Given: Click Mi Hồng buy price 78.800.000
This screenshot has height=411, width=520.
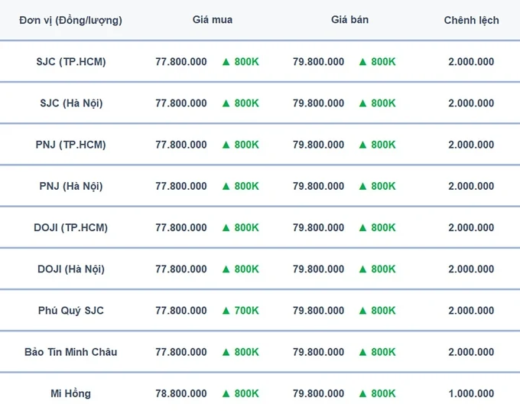Looking at the screenshot, I should 181,393.
